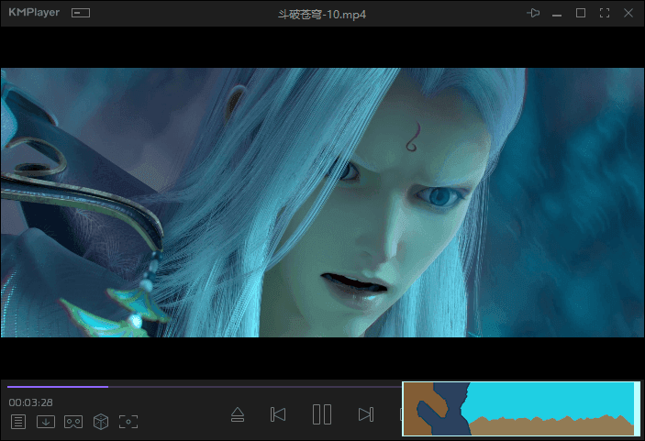Open the KMPlayer logo menu

click(34, 13)
